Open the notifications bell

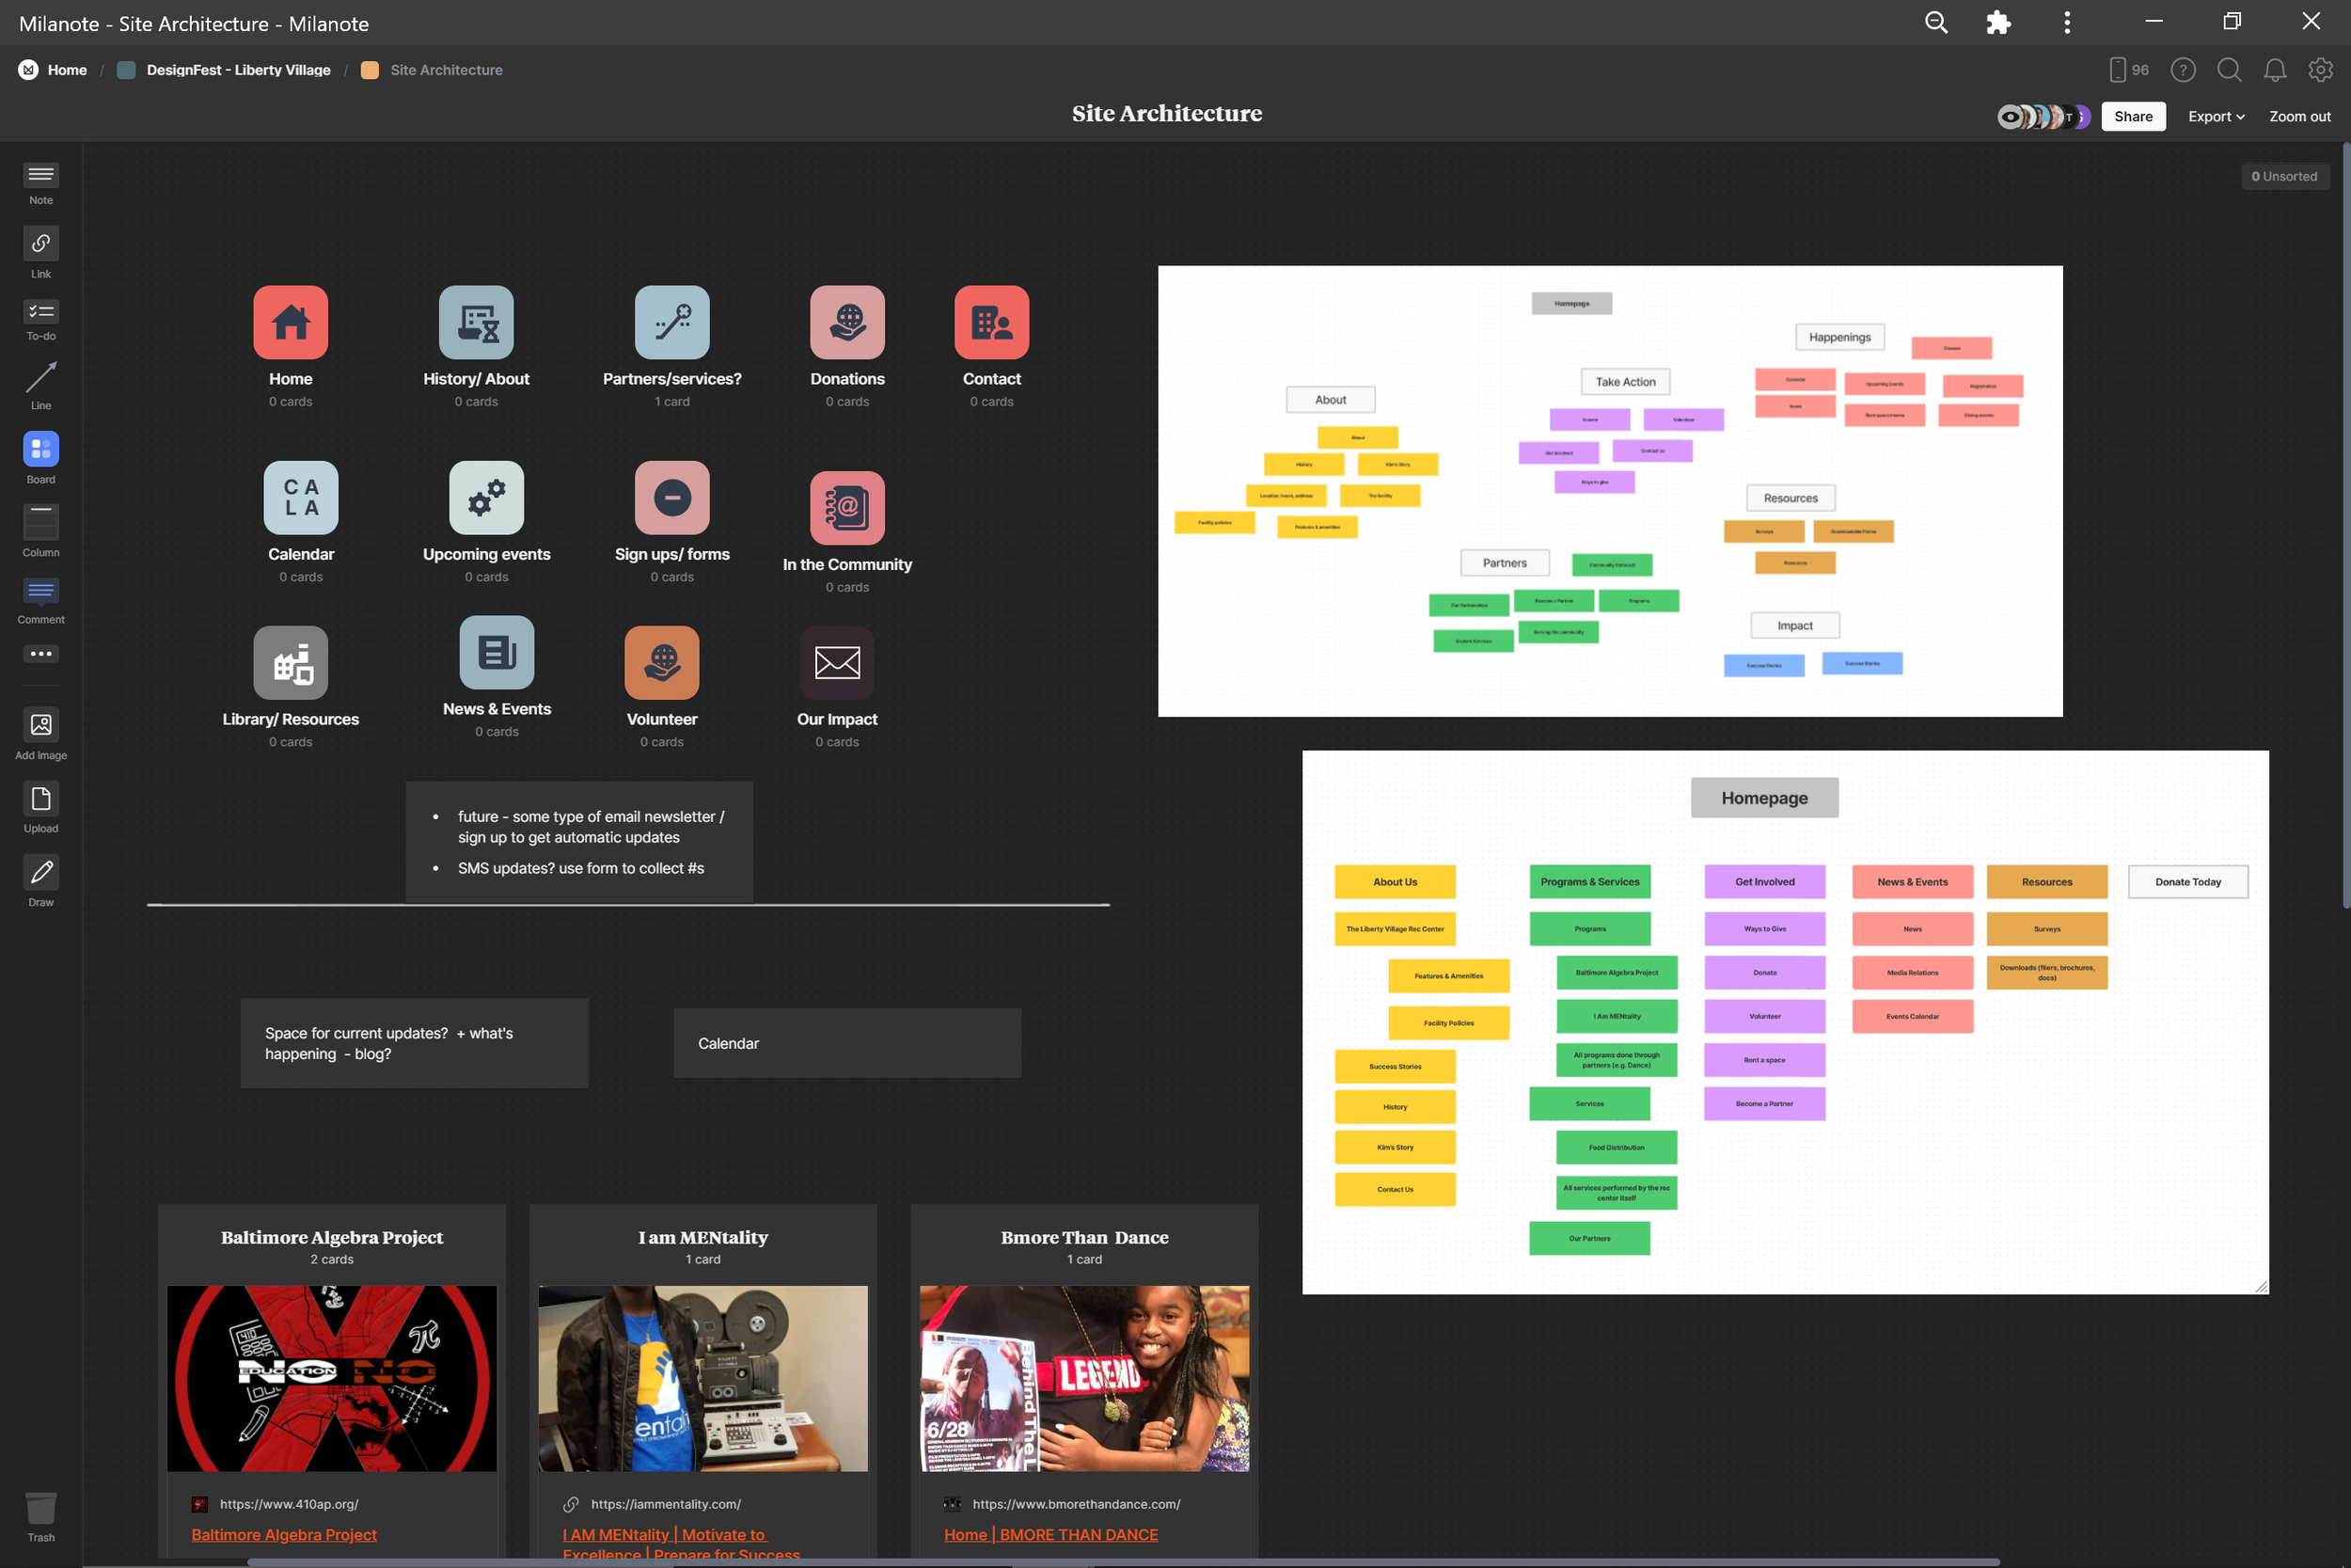(2275, 70)
